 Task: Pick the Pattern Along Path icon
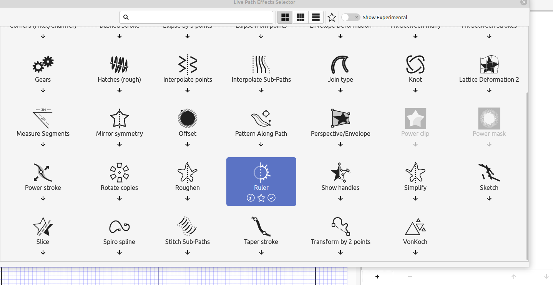point(261,118)
